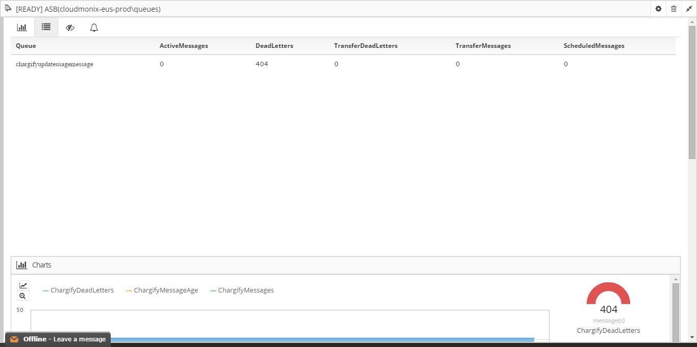
Task: Toggle ChargifyDeadLetters legend series
Action: tap(78, 290)
